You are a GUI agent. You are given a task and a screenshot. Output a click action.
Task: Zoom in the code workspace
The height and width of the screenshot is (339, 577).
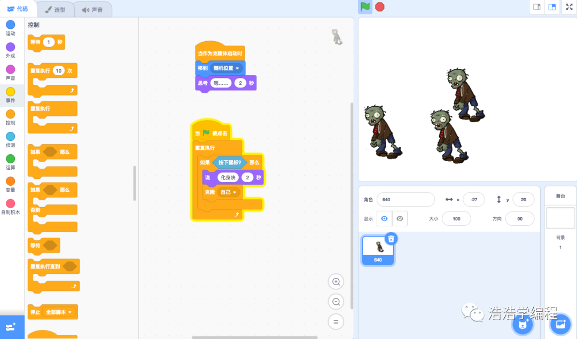pyautogui.click(x=336, y=282)
